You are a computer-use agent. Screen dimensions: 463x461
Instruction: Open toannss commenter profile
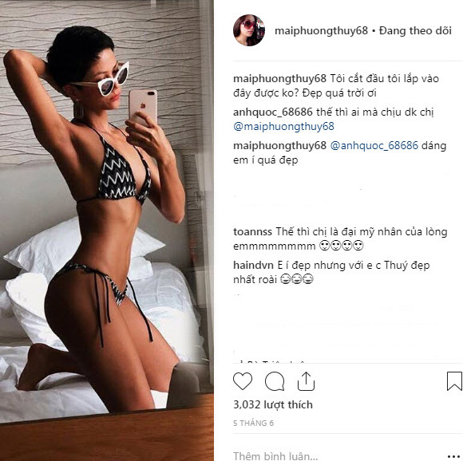(x=253, y=232)
